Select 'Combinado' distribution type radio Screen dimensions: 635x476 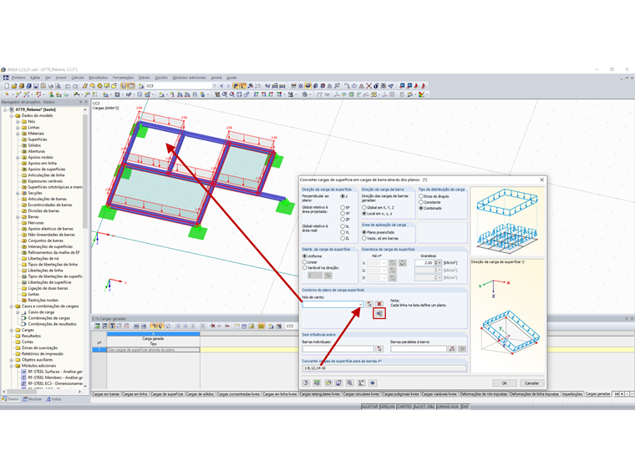(x=421, y=208)
